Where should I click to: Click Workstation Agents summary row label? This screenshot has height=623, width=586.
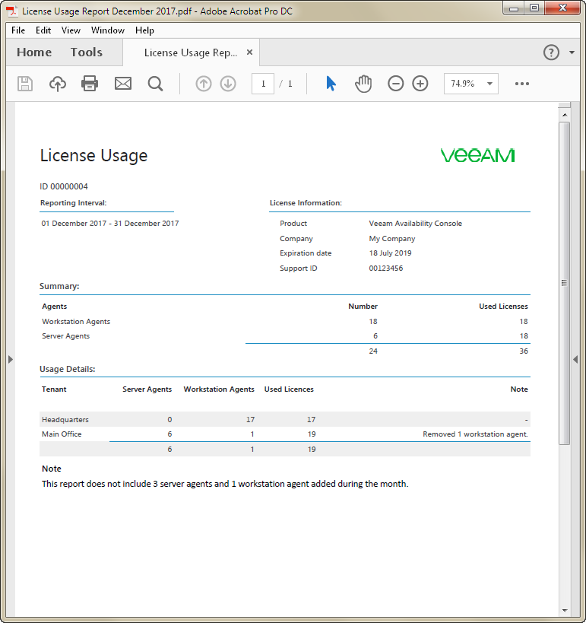[x=76, y=322]
